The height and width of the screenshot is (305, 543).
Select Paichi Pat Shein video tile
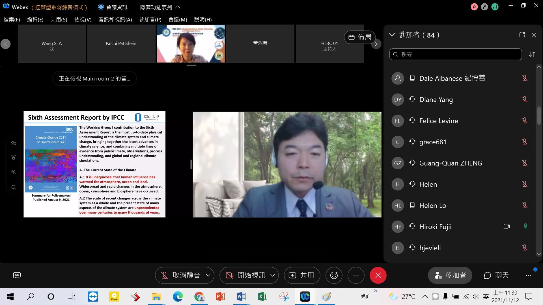121,44
